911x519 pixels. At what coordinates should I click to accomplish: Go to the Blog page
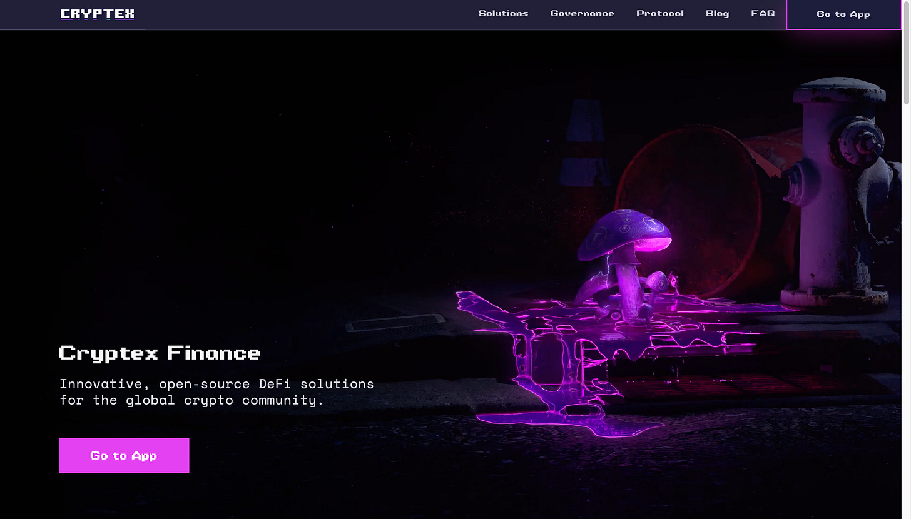coord(717,13)
